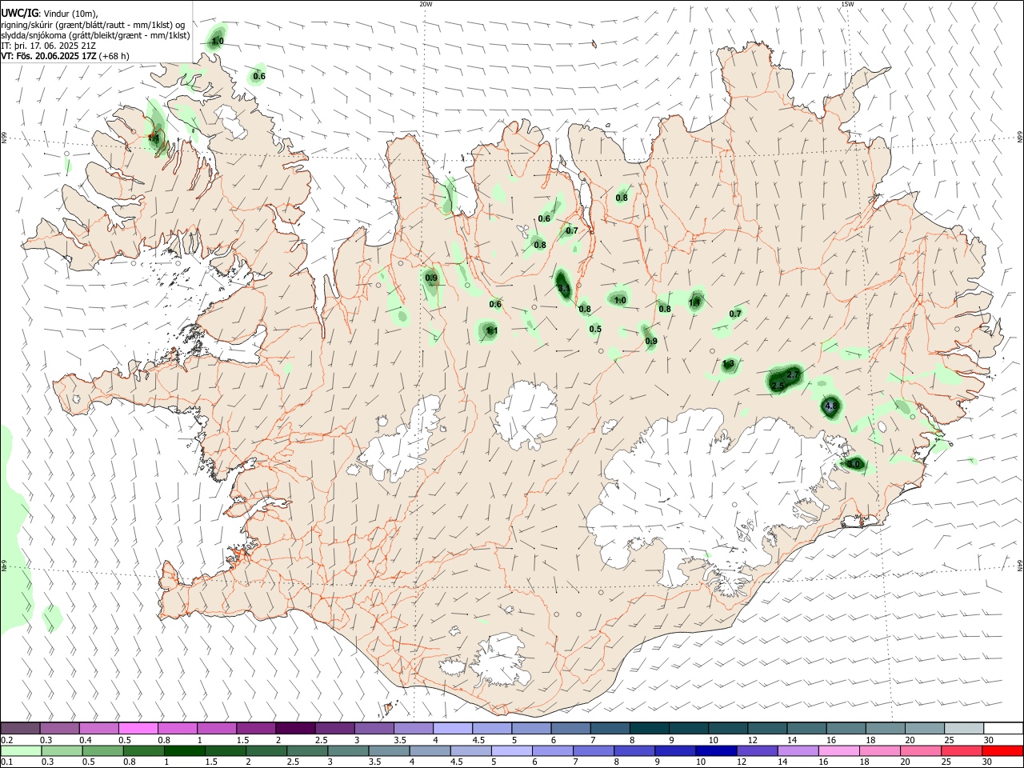Click the darkest green 1 swatch, lower legend row

(185, 750)
